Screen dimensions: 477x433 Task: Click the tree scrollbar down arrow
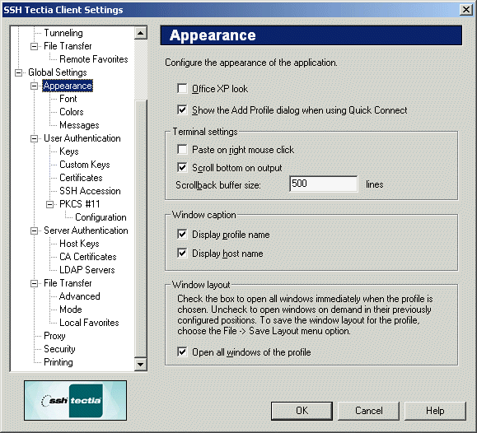point(141,364)
